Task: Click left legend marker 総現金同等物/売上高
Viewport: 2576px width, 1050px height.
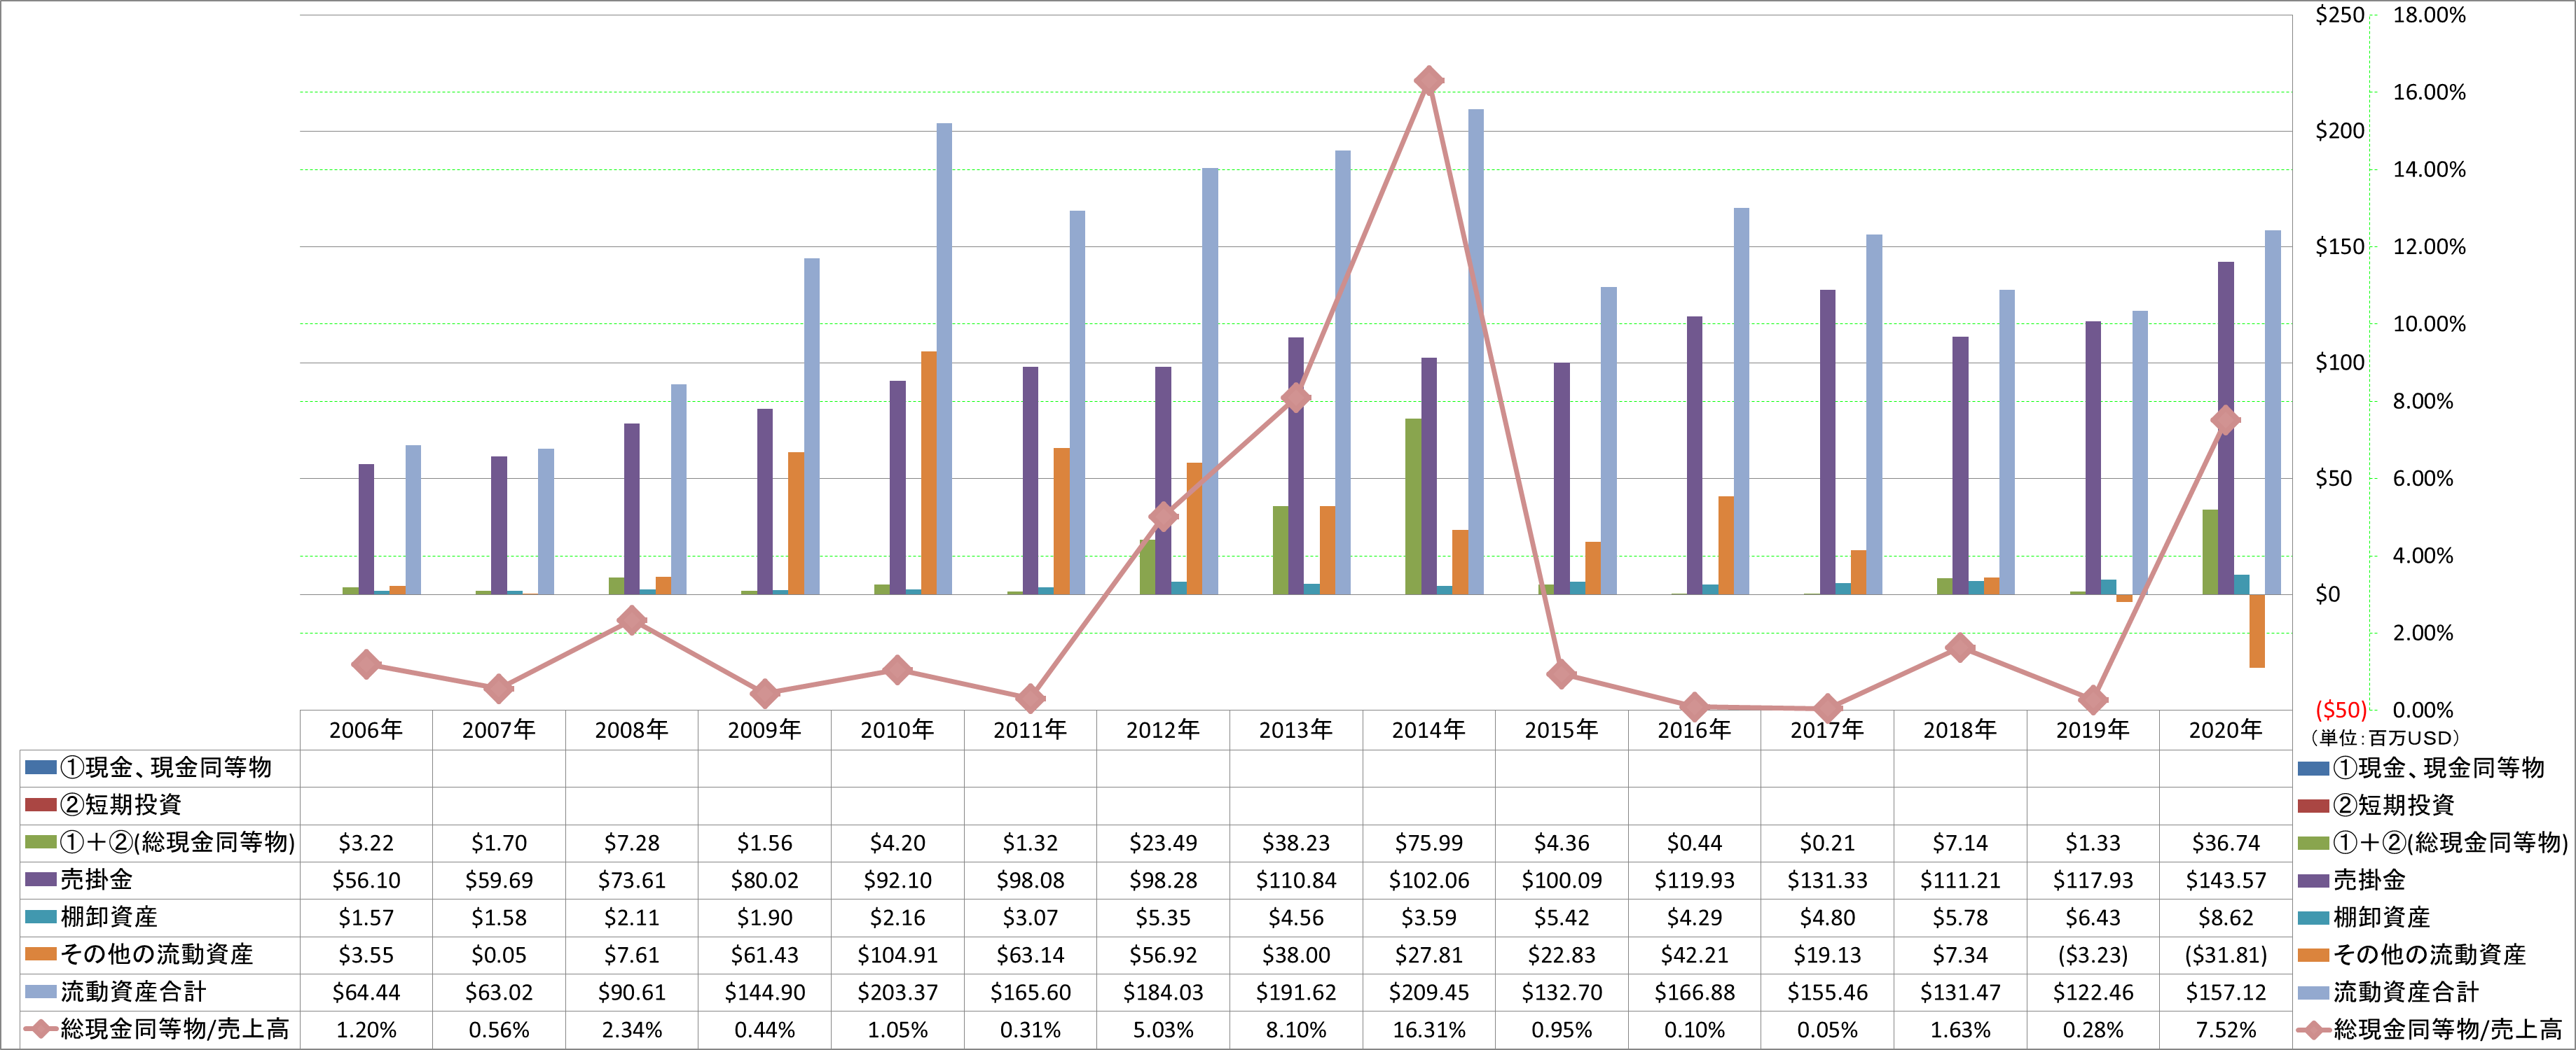Action: tap(40, 1029)
